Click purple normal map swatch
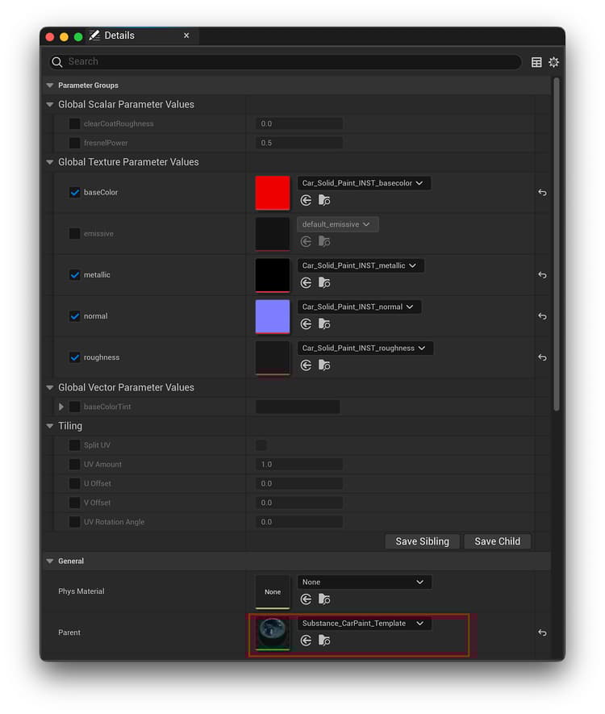605x714 pixels. 272,316
